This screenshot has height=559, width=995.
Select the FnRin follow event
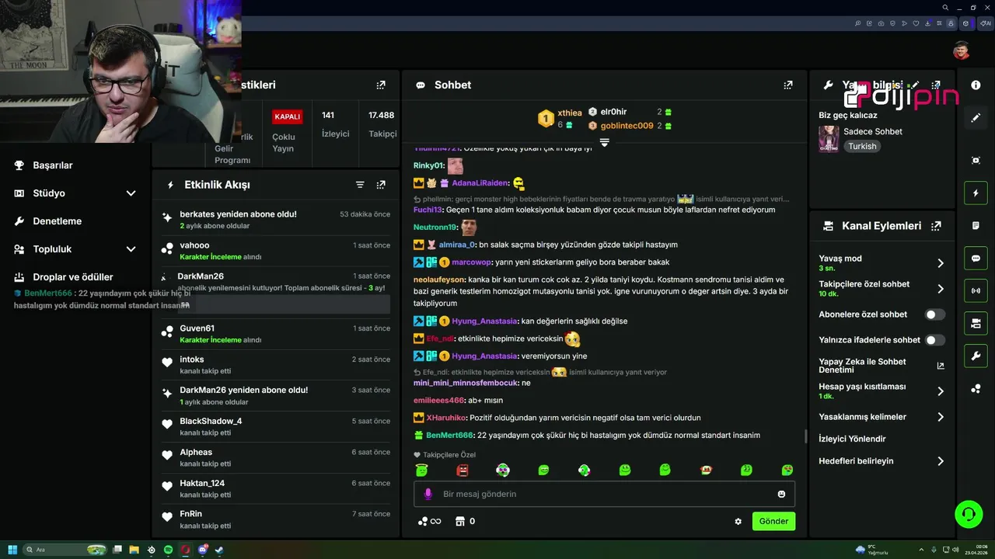tap(277, 519)
